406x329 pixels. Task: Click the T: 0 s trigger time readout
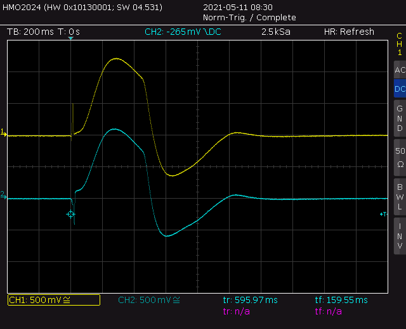click(69, 32)
